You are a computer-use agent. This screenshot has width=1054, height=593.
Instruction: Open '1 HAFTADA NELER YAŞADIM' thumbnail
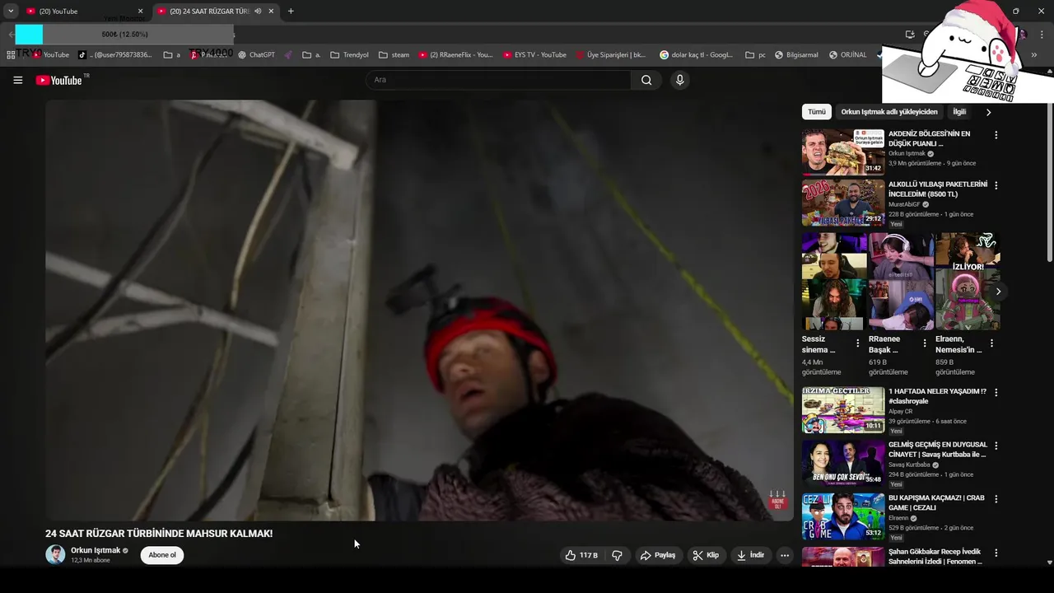[x=843, y=409]
